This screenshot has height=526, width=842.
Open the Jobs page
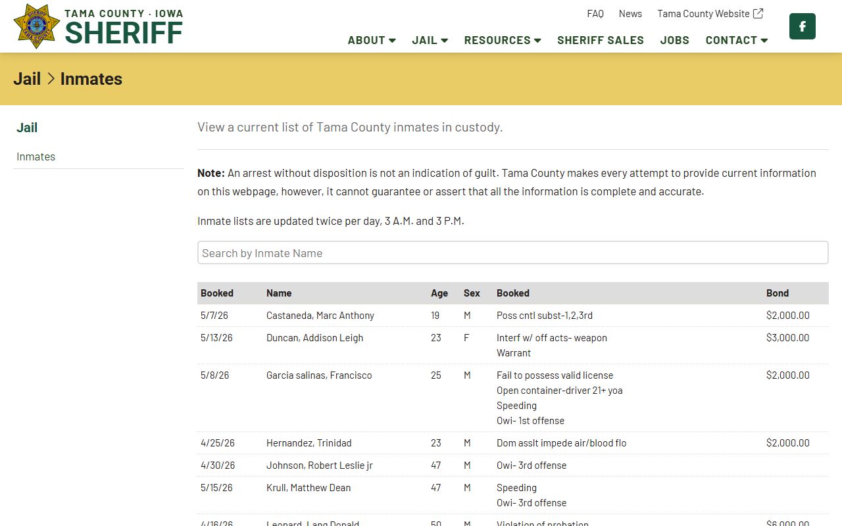click(675, 40)
